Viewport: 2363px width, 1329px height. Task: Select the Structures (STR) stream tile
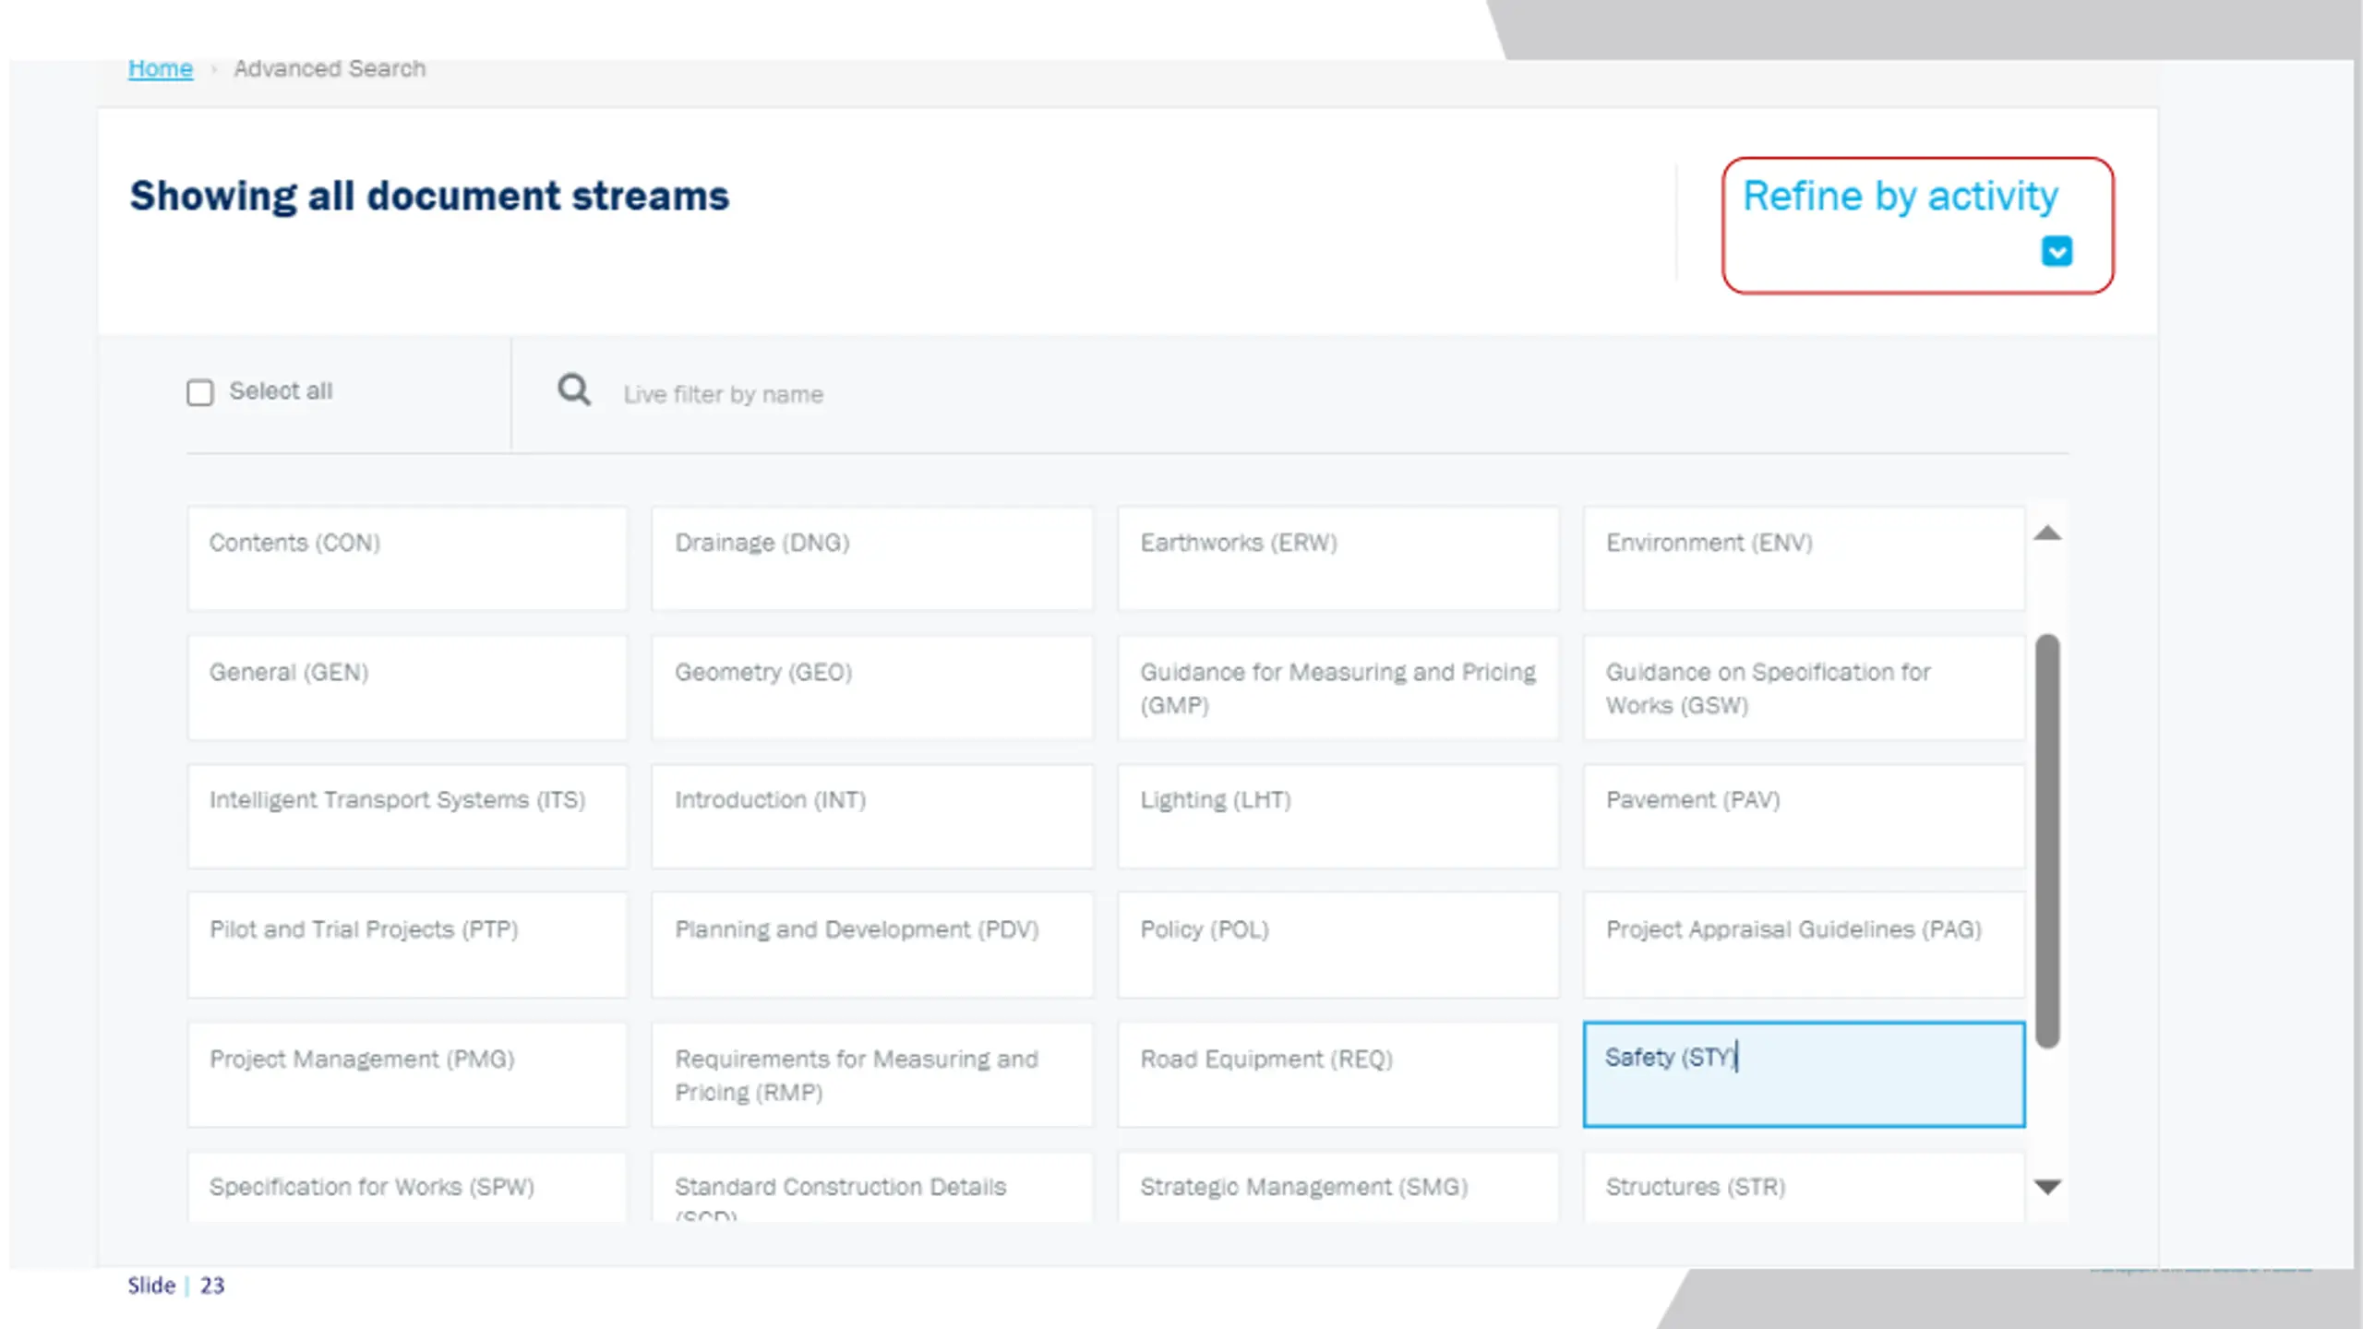pyautogui.click(x=1804, y=1187)
